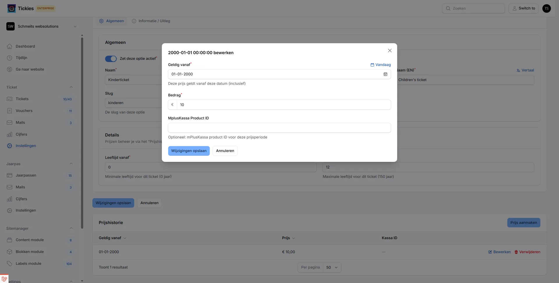The image size is (559, 283).
Task: Open the Per pagina 50 dropdown
Action: click(332, 267)
